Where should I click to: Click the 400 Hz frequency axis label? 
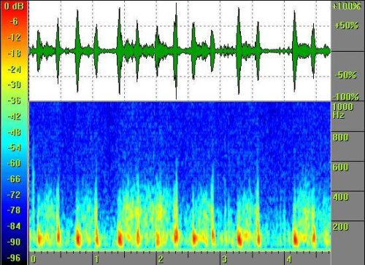341,197
